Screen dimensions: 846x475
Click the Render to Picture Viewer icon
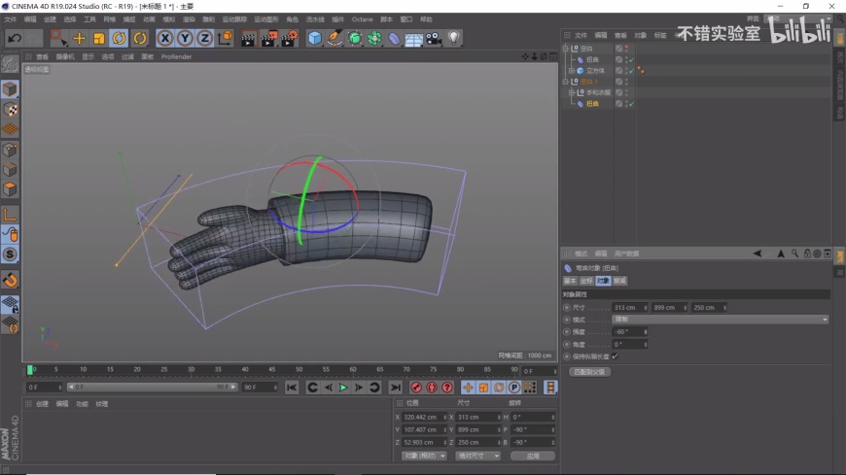coord(268,38)
